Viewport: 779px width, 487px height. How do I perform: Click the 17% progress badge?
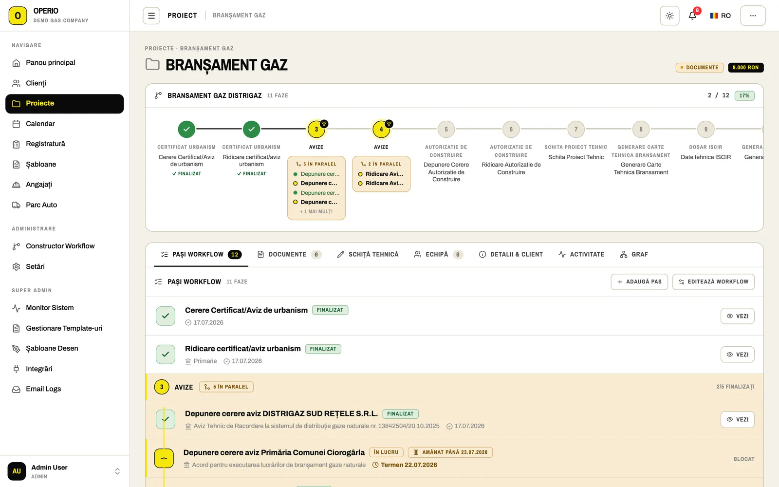(x=744, y=96)
